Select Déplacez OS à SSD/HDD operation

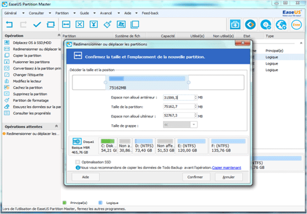[32, 43]
